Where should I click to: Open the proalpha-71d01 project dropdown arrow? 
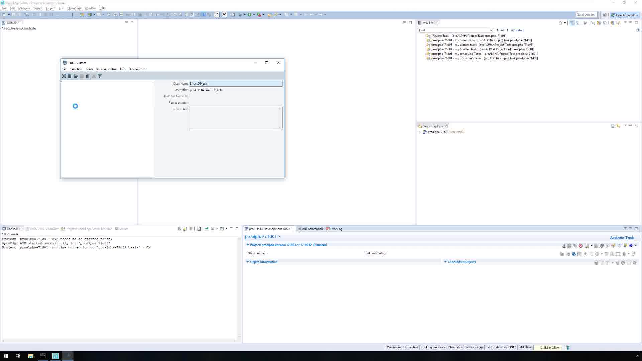click(x=280, y=237)
